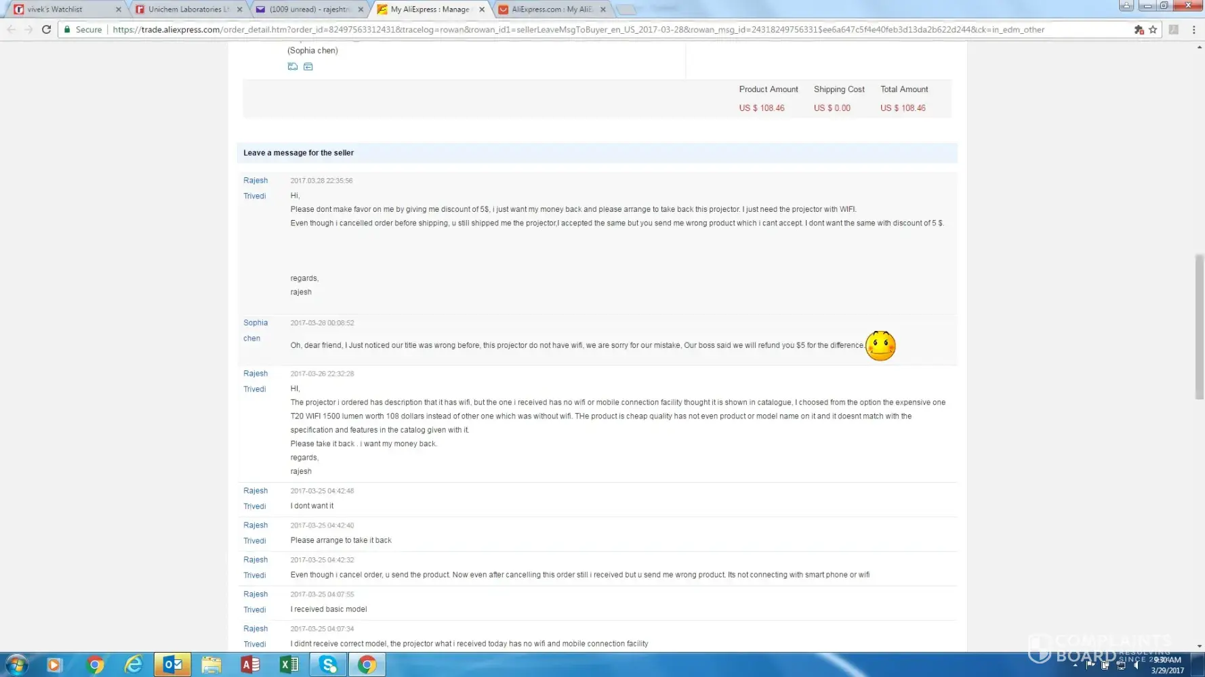Close the (1009 unread) mail tab
The height and width of the screenshot is (677, 1205).
coord(361,9)
